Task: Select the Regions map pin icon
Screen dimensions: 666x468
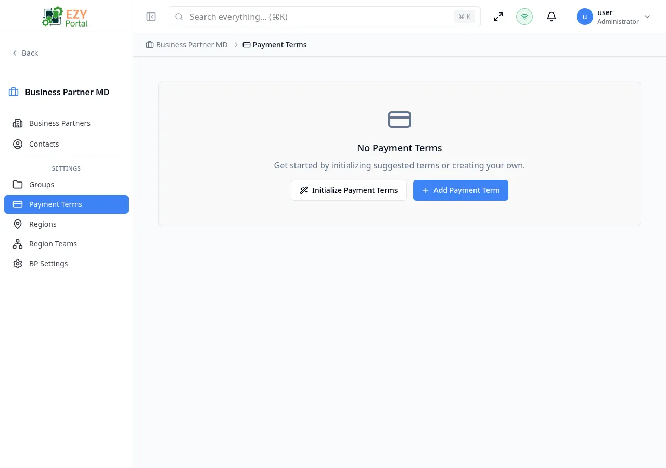Action: pyautogui.click(x=18, y=224)
